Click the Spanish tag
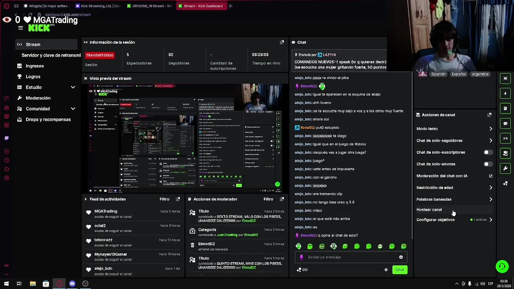The width and height of the screenshot is (514, 289). pyautogui.click(x=438, y=74)
